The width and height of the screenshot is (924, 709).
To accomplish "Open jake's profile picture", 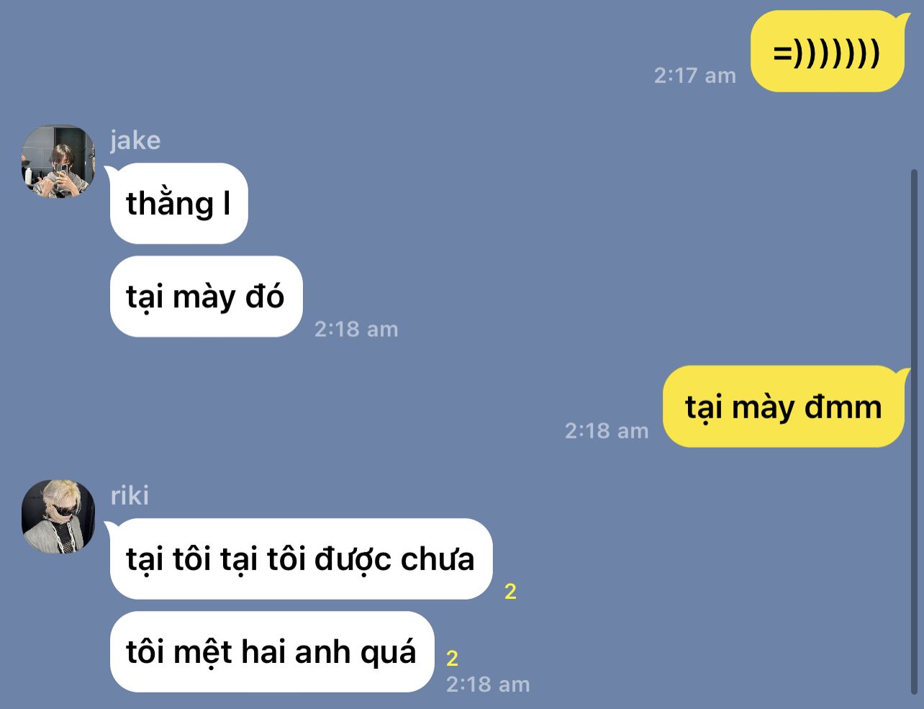I will click(x=58, y=161).
